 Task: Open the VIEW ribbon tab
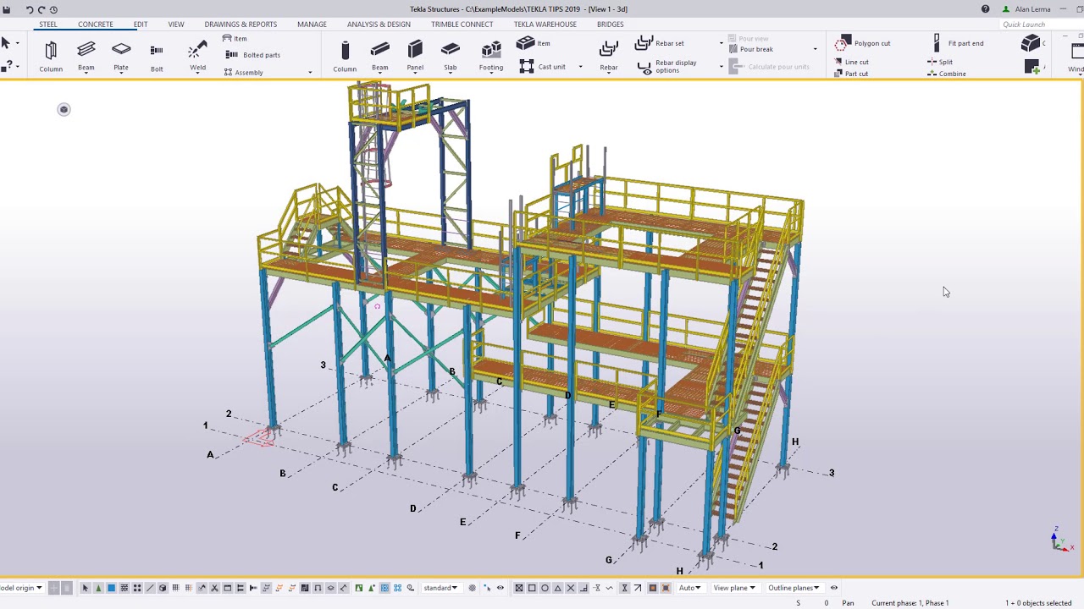[x=176, y=25]
